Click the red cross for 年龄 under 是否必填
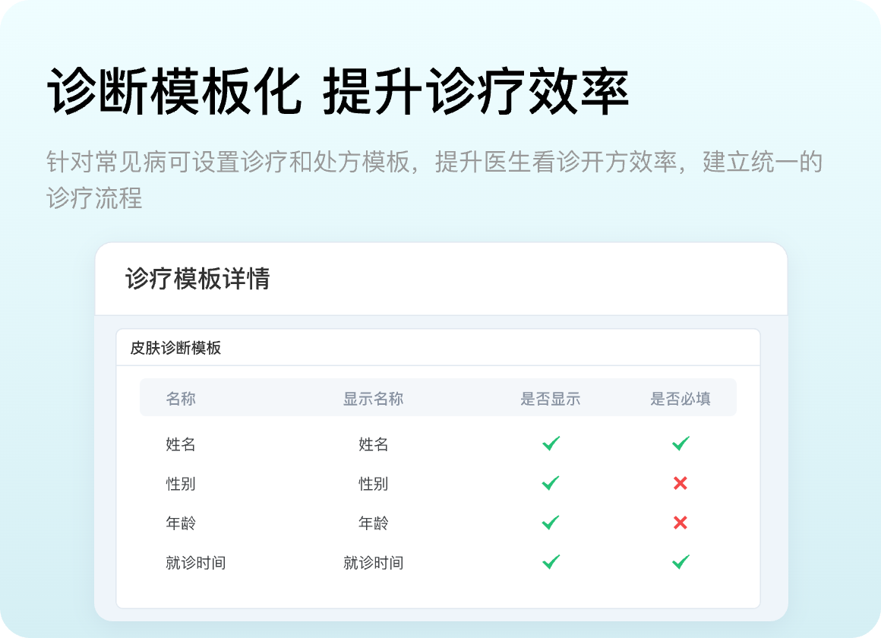The image size is (881, 638). point(680,523)
